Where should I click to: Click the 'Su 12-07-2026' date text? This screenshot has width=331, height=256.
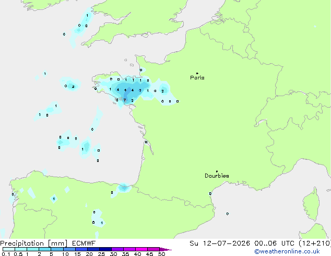click(220, 243)
